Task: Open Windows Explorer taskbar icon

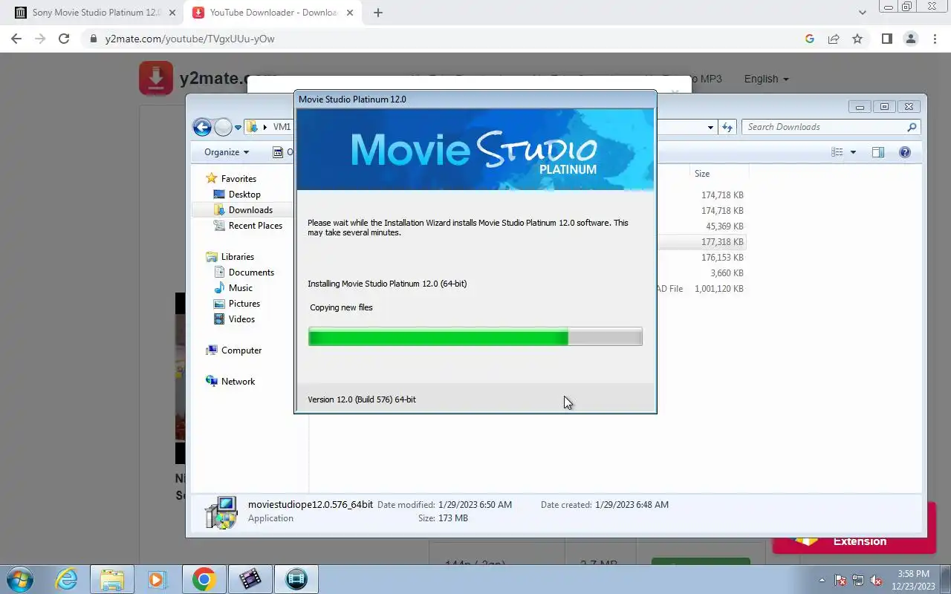Action: coord(111,579)
